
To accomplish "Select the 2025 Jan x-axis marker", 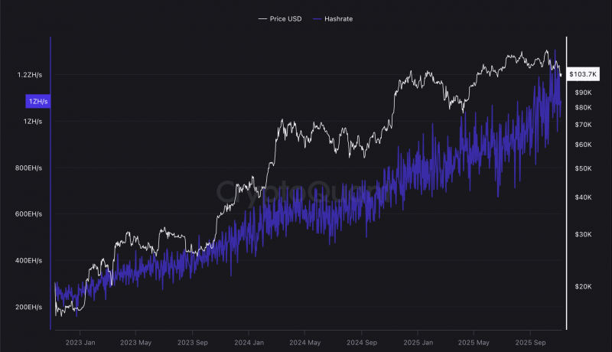I will point(418,343).
